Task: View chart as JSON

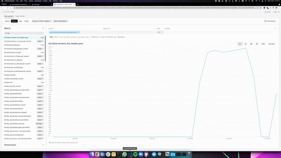Action: (x=263, y=44)
